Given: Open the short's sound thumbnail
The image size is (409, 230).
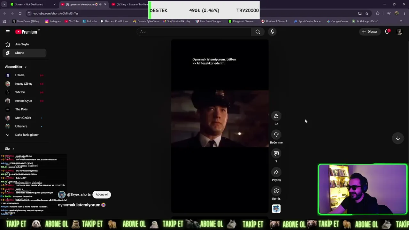Looking at the screenshot, I should 276,209.
